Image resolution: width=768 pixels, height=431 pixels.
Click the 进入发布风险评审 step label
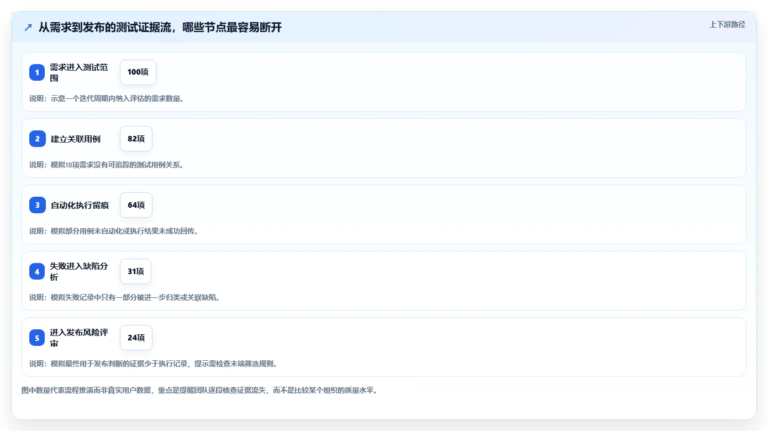(79, 338)
